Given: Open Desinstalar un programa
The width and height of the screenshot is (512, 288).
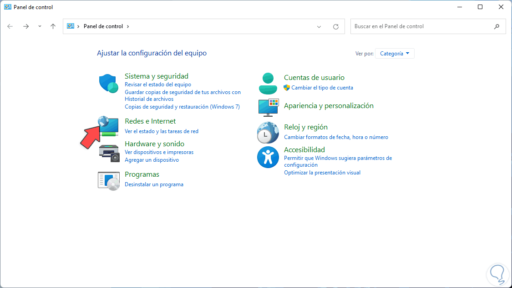Looking at the screenshot, I should click(154, 184).
